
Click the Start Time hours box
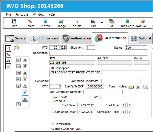tap(123, 105)
